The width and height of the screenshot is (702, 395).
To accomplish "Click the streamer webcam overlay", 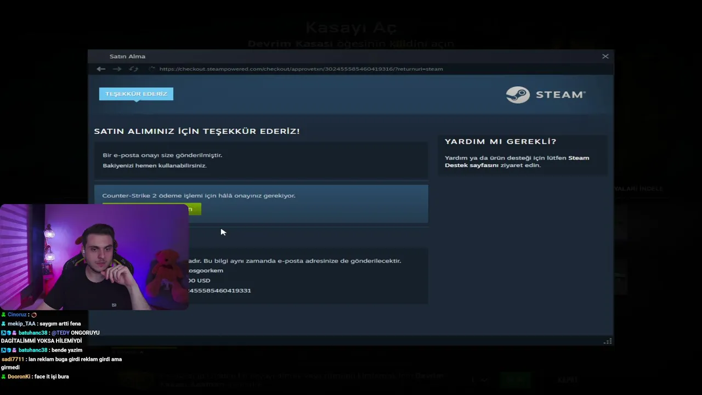I will click(x=94, y=257).
